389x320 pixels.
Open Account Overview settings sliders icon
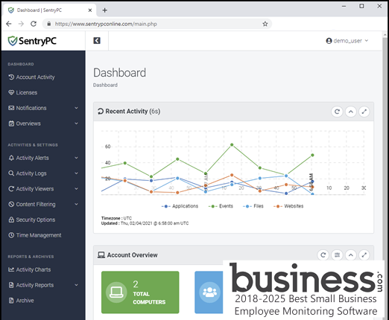(x=337, y=255)
